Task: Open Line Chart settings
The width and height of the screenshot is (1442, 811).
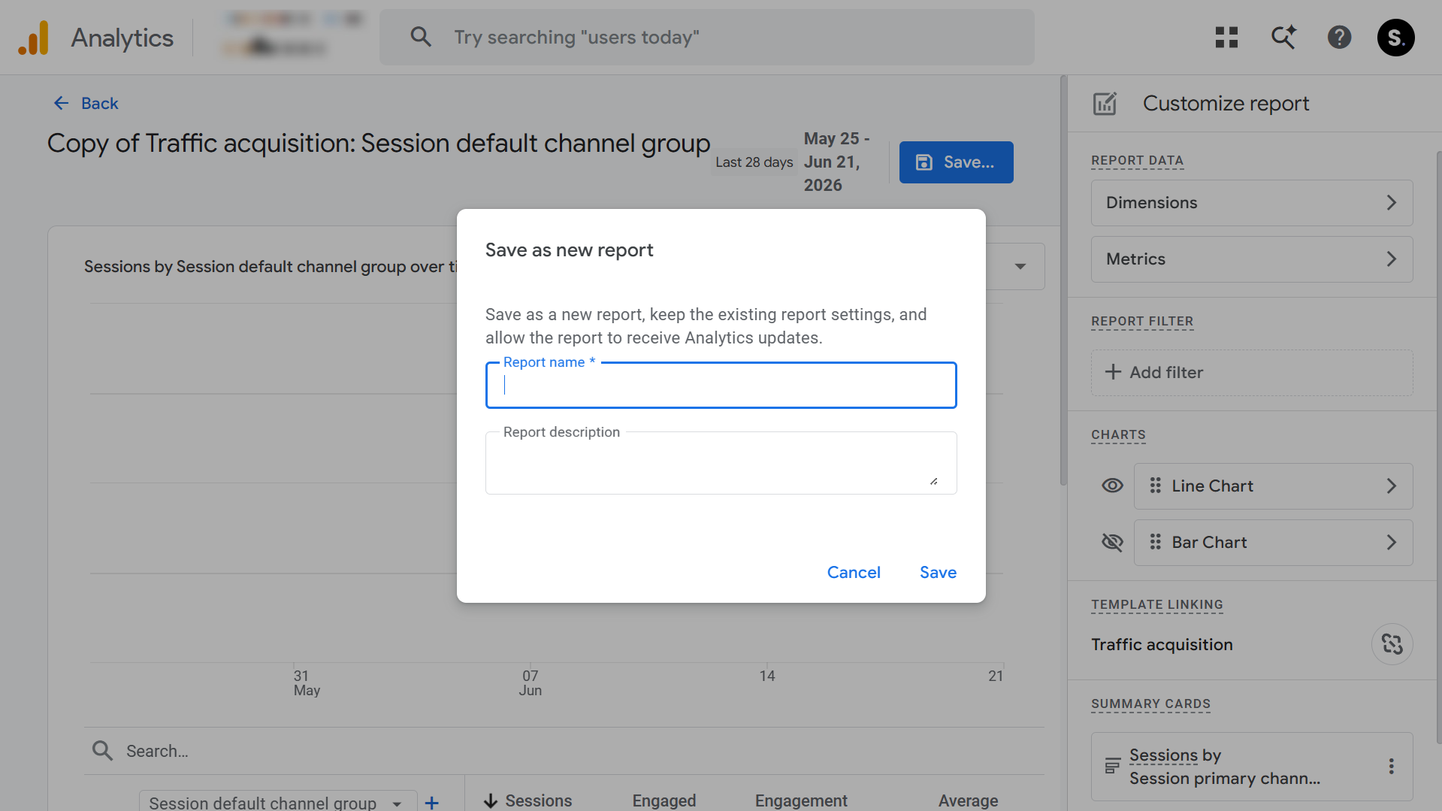Action: coord(1273,486)
